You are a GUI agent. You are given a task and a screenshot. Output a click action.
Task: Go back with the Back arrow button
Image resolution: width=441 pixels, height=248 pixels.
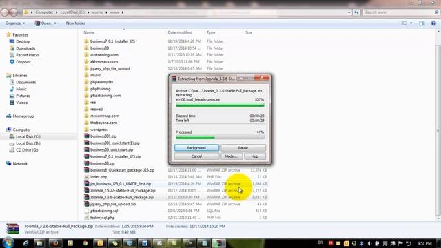click(5, 12)
